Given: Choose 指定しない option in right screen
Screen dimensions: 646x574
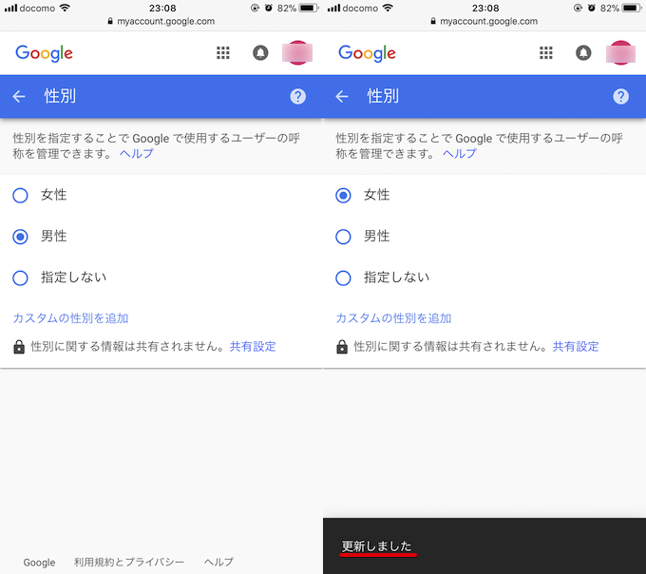Looking at the screenshot, I should click(x=343, y=277).
